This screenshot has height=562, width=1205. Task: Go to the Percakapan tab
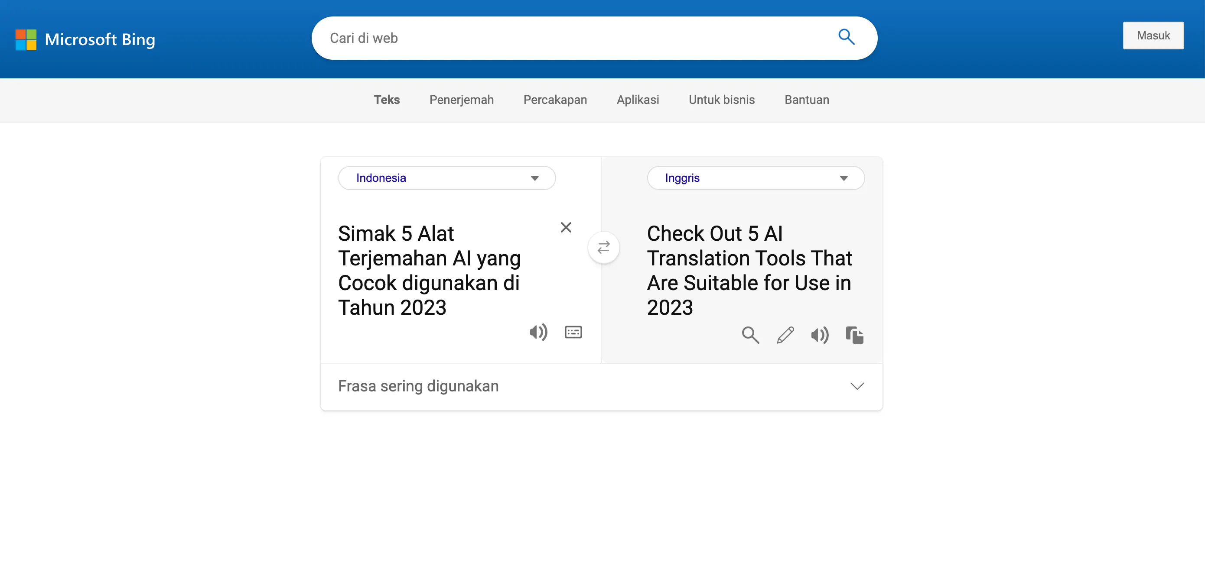tap(555, 100)
